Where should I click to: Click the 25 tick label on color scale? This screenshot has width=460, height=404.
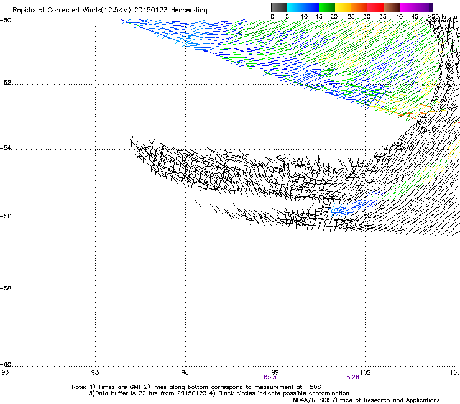(351, 17)
